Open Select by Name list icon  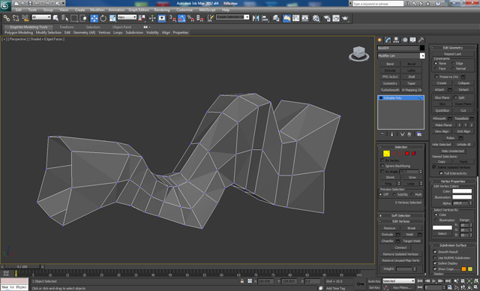65,18
